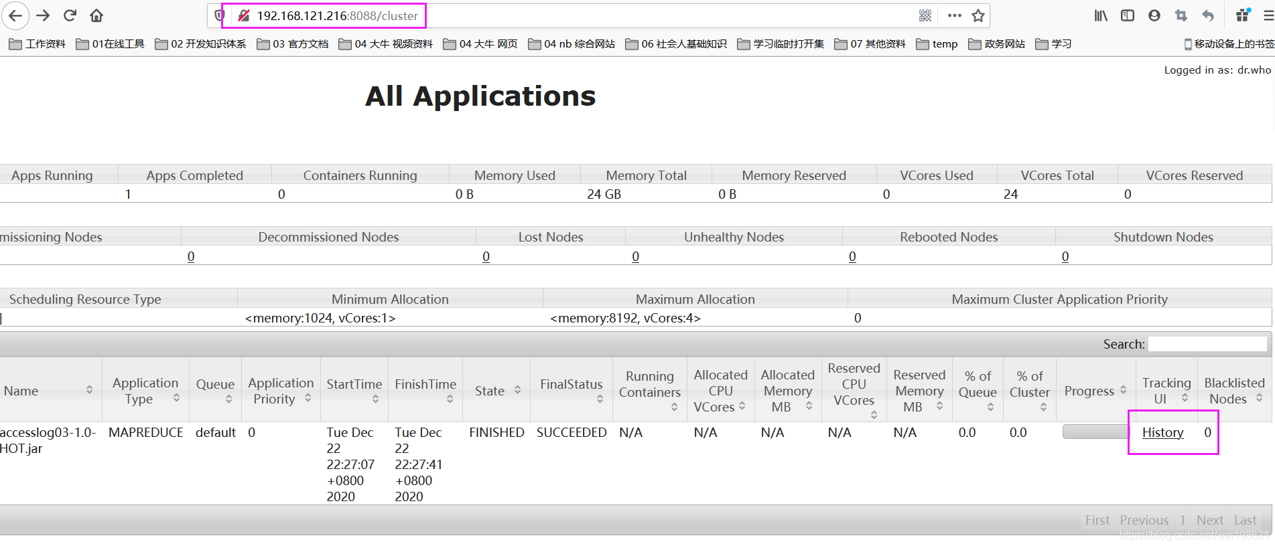The height and width of the screenshot is (548, 1275).
Task: Click the application progress bar
Action: click(x=1095, y=432)
